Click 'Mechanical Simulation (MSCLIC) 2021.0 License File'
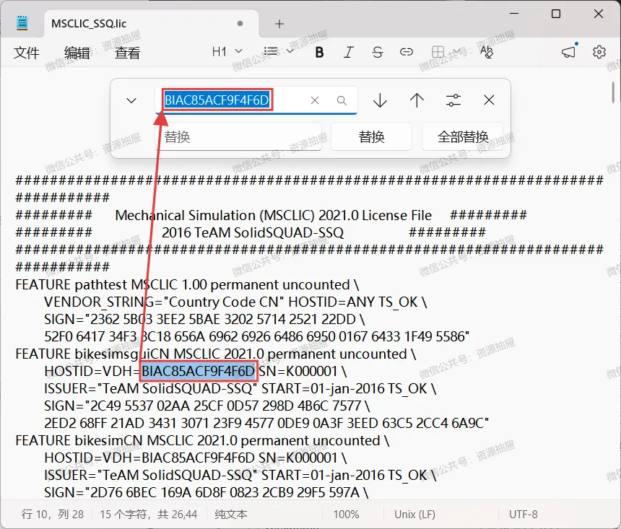 (273, 215)
